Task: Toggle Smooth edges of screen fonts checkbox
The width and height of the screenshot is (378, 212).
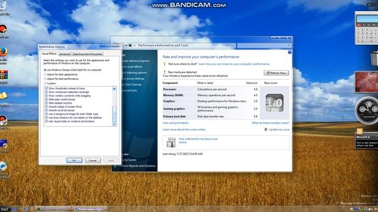Action: click(47, 107)
